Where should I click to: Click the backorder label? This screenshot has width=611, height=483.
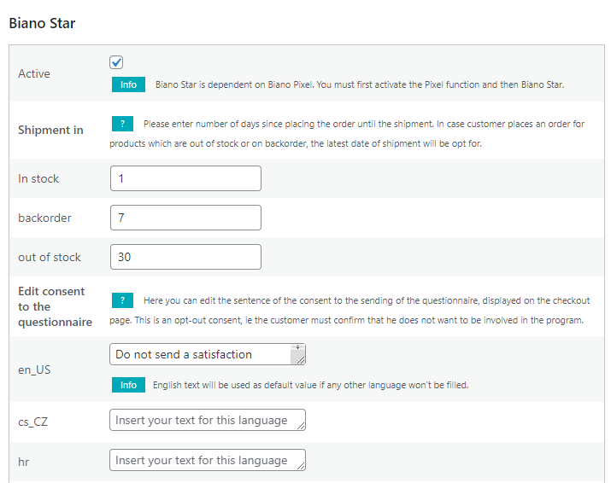[44, 218]
